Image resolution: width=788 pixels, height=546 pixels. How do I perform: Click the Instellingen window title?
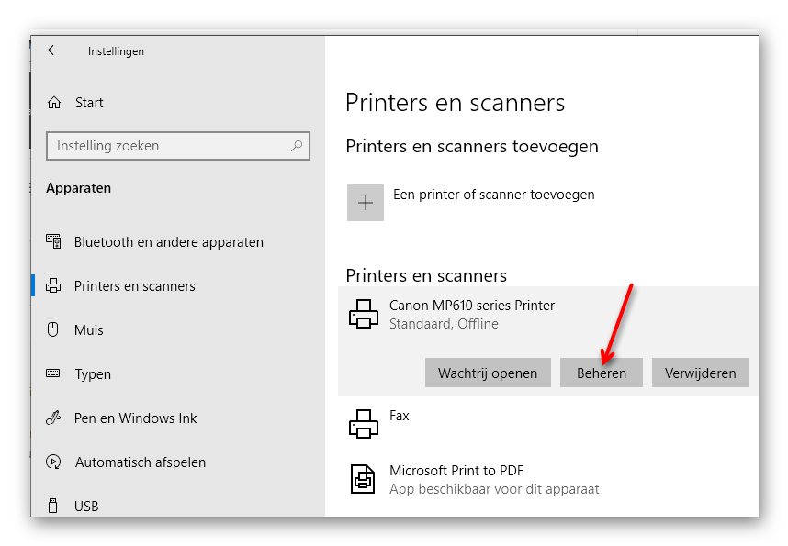point(116,51)
